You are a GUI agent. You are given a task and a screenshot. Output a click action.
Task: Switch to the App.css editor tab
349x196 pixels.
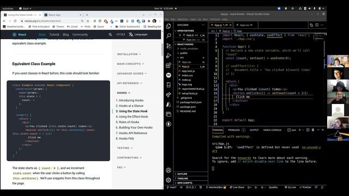pos(244,25)
